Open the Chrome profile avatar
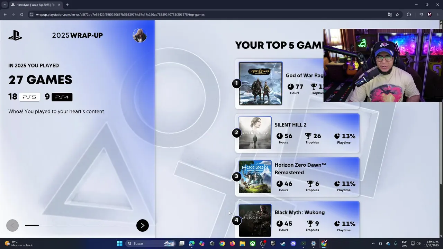Image resolution: width=443 pixels, height=249 pixels. click(x=430, y=15)
